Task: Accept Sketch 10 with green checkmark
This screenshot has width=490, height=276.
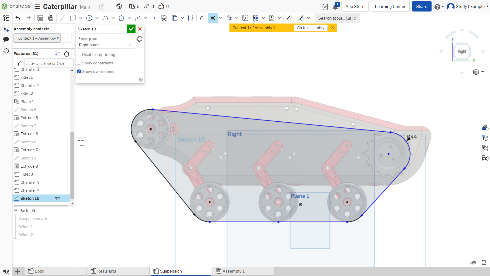Action: (131, 29)
